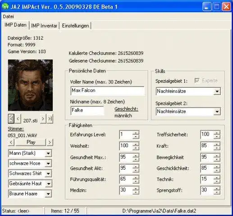The height and width of the screenshot is (216, 233).
Task: Increase Treffsicherheit value
Action: pyautogui.click(x=217, y=133)
